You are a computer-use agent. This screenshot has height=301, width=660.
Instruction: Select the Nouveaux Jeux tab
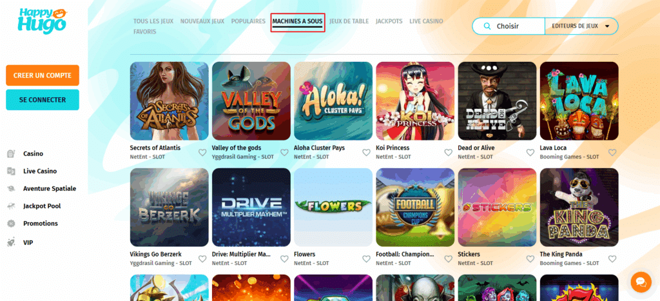[202, 21]
